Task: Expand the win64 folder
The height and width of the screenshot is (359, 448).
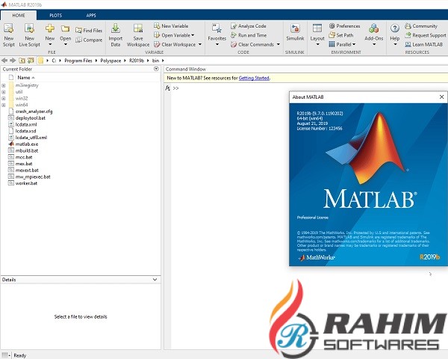Action: pyautogui.click(x=4, y=105)
